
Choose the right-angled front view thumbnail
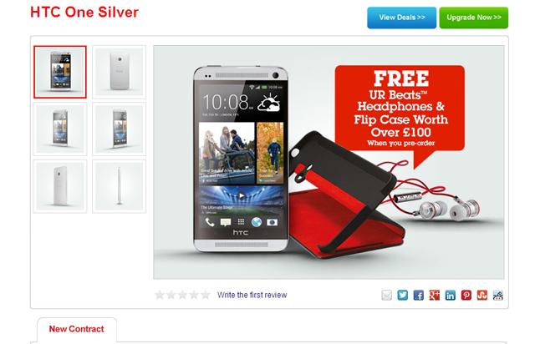(119, 129)
